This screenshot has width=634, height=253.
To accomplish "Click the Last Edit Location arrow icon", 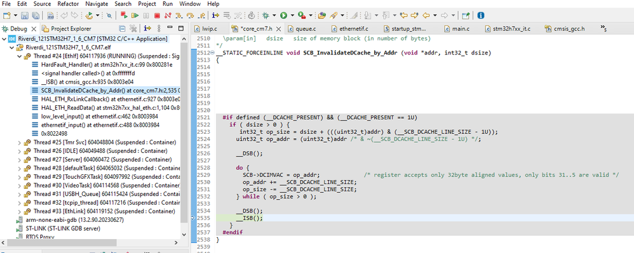I will [403, 15].
